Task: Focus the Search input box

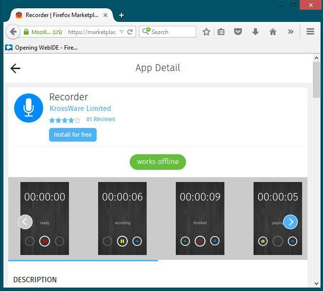Action: 168,32
